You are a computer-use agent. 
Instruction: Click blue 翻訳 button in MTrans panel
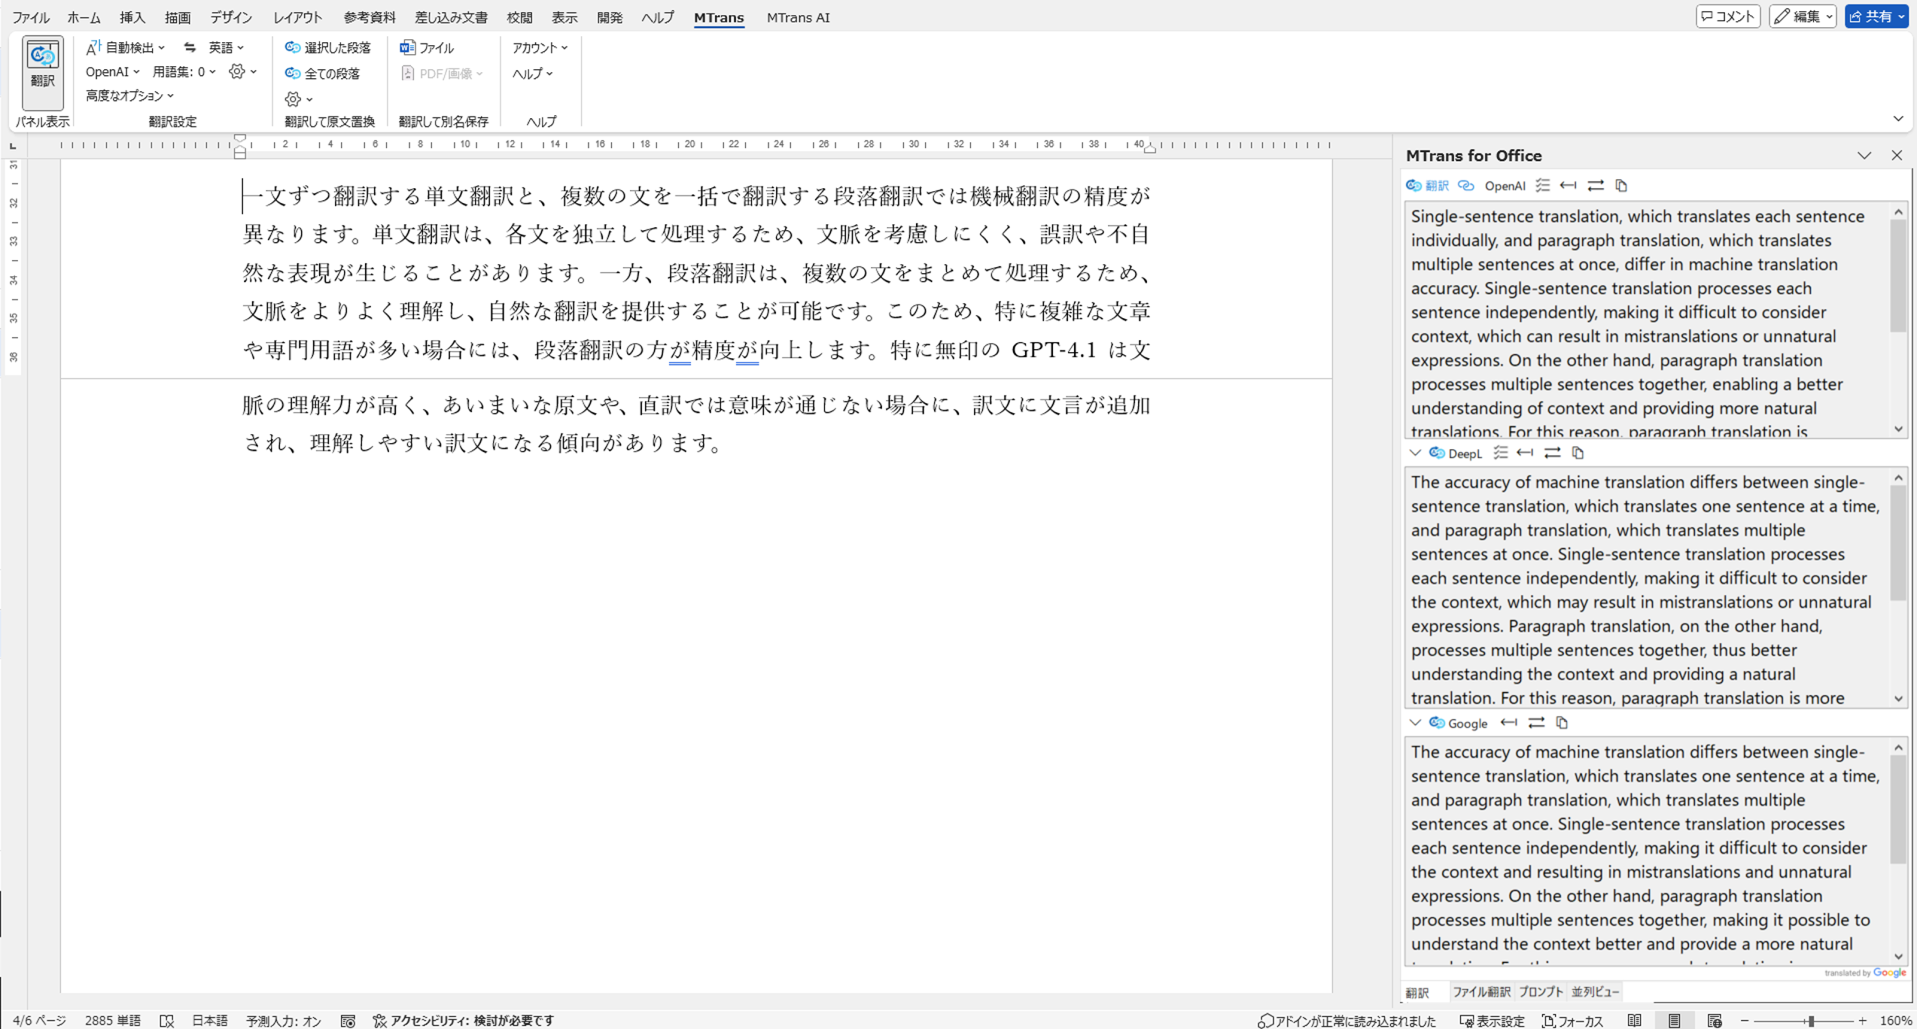(1427, 186)
